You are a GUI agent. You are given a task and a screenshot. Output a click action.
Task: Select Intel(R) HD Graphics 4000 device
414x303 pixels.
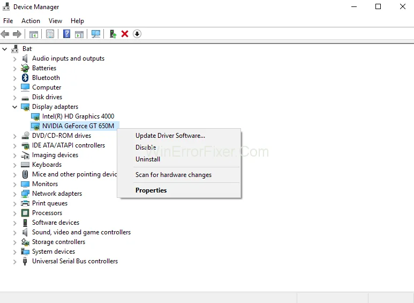click(x=78, y=116)
